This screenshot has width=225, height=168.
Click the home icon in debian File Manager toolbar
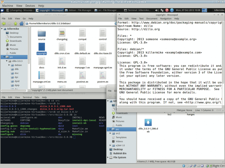pos(21,24)
